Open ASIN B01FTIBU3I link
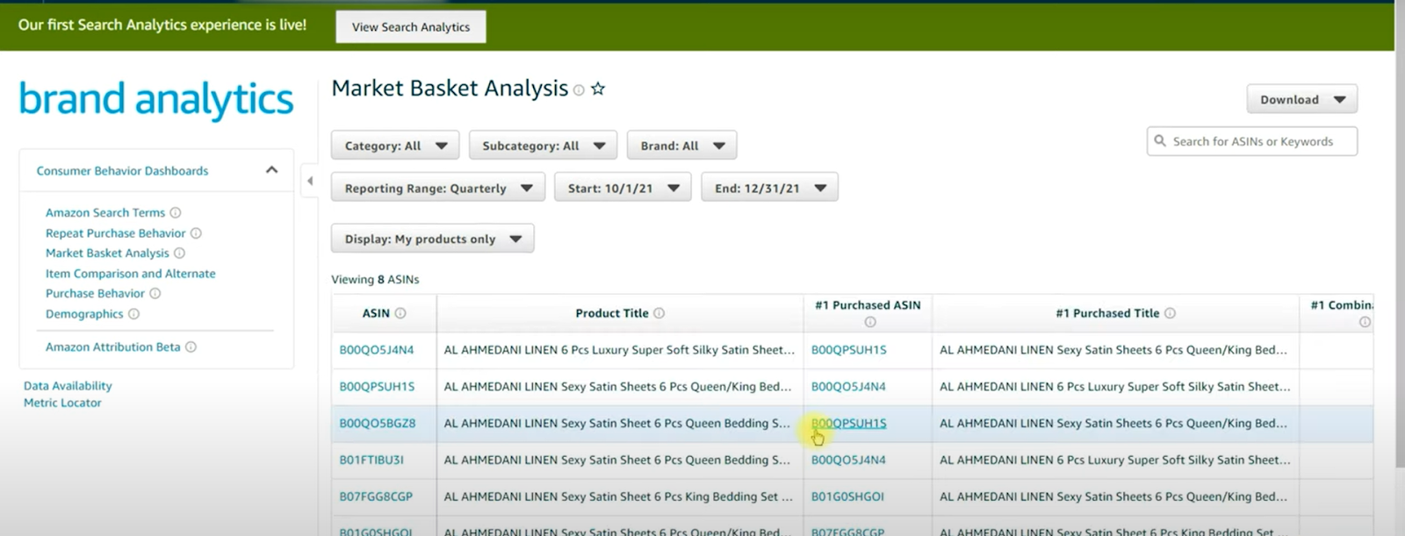Image resolution: width=1405 pixels, height=536 pixels. 371,461
